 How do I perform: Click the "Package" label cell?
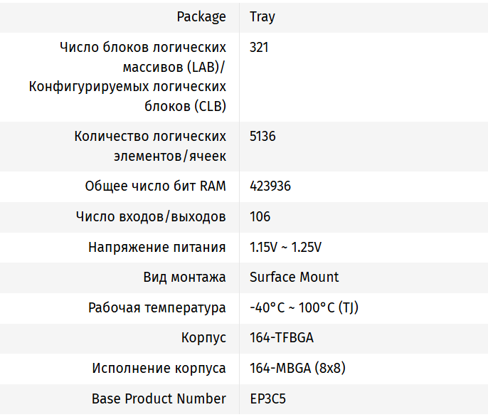coord(201,16)
